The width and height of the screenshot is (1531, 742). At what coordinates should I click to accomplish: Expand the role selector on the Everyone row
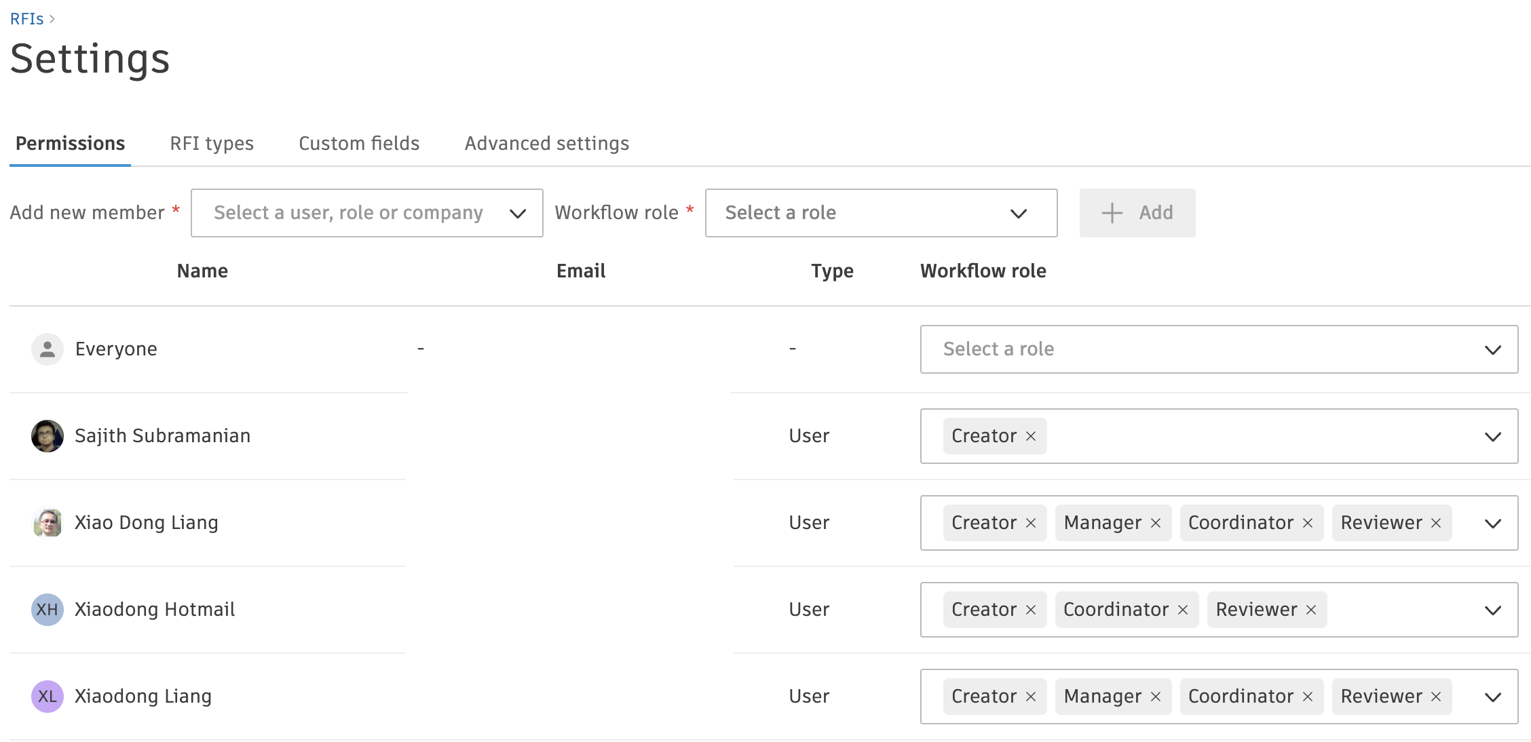coord(1492,349)
